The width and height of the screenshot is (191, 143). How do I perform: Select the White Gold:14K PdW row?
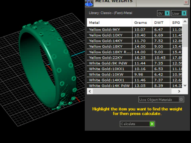[134, 86]
